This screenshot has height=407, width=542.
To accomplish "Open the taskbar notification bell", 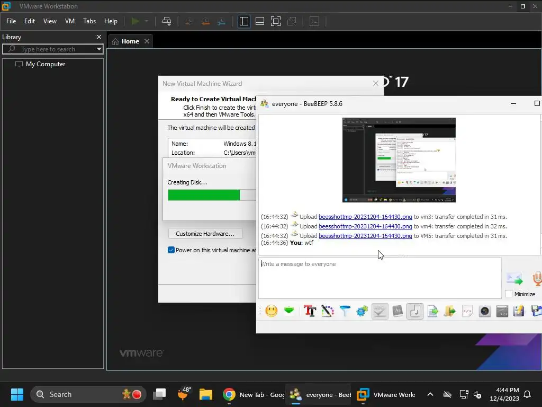I will coord(528,394).
